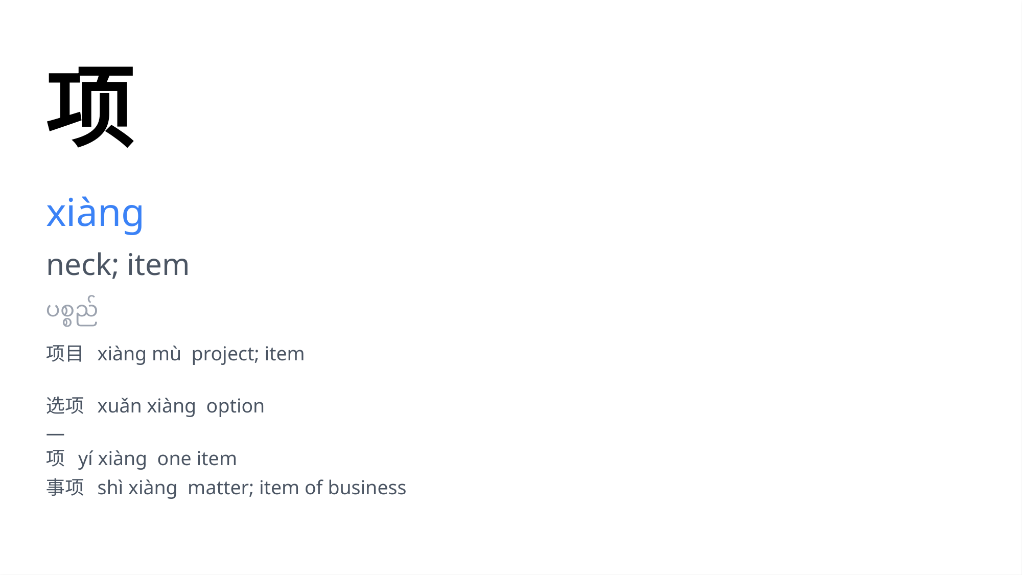Click the 'neck; item' definition
The image size is (1022, 575).
(118, 265)
